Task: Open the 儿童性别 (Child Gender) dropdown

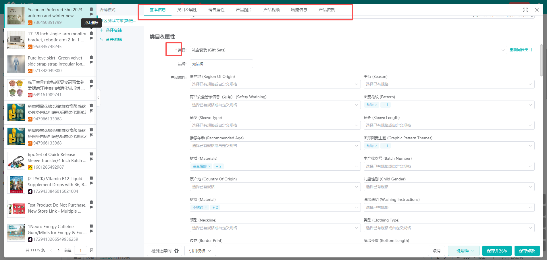Action: tap(449, 187)
